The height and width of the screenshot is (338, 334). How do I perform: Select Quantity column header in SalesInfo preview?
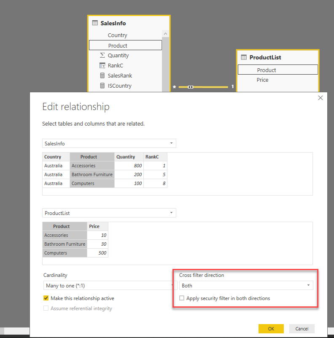129,157
